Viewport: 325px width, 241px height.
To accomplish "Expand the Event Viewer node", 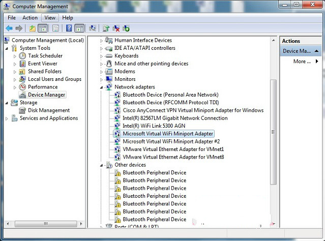I will tap(15, 64).
